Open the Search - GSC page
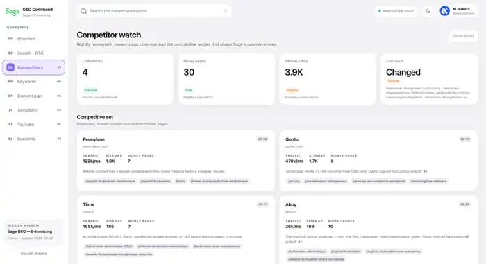 pyautogui.click(x=34, y=53)
